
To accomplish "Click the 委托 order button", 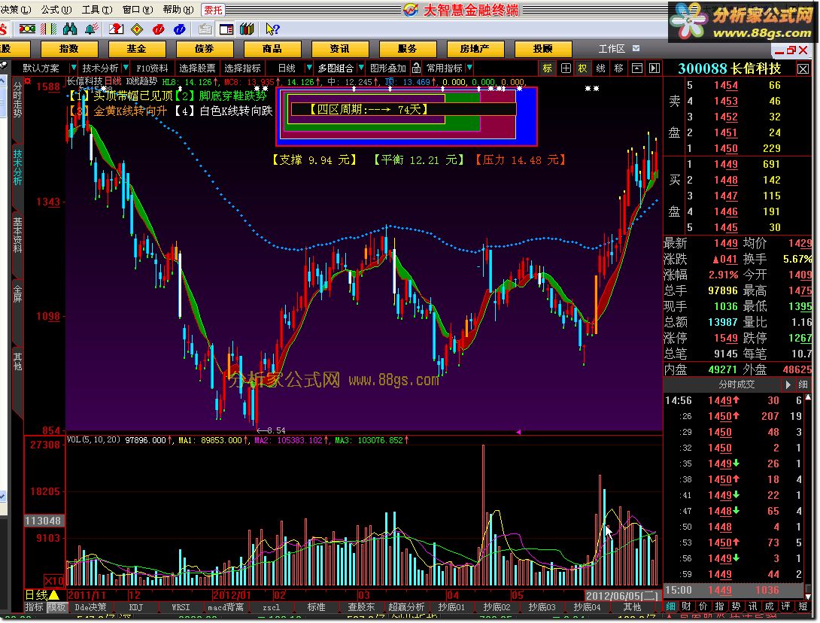I will [x=214, y=10].
